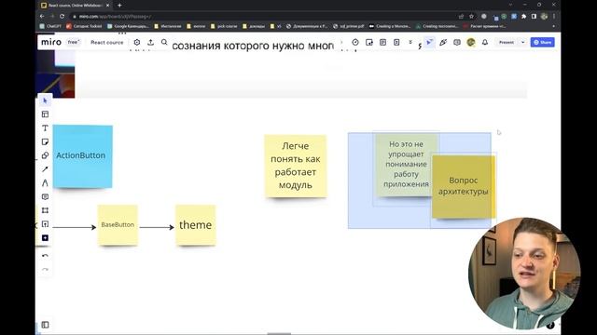Select the Sticky note tool
The height and width of the screenshot is (335, 597).
pos(45,141)
